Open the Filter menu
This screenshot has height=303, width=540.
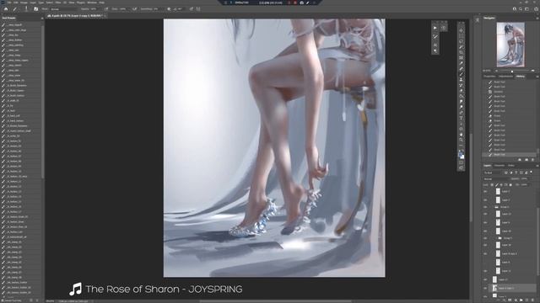(58, 3)
